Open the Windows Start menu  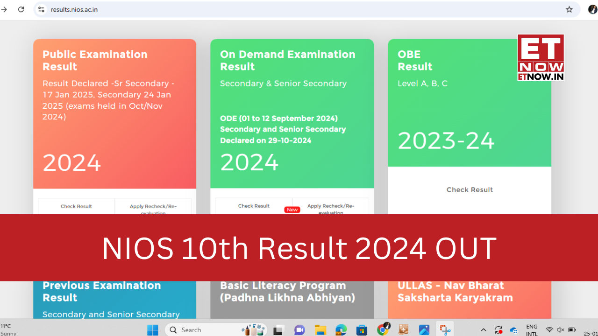coord(152,329)
